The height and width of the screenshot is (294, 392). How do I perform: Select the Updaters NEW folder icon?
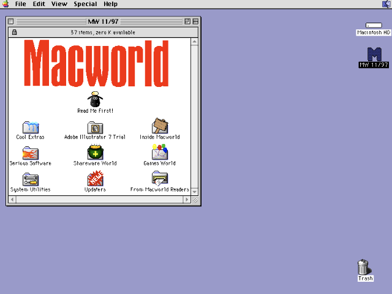point(95,178)
